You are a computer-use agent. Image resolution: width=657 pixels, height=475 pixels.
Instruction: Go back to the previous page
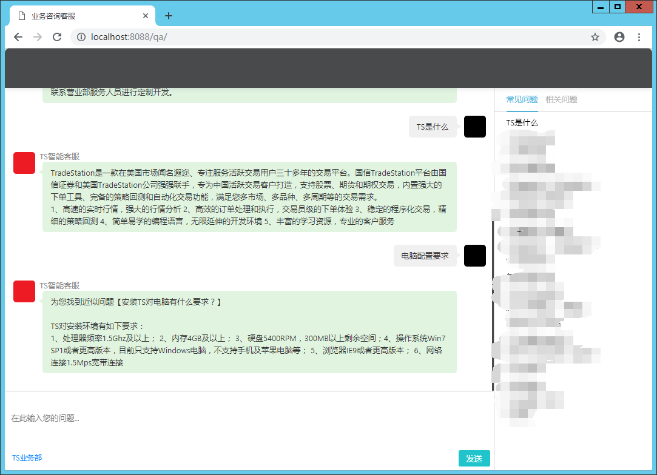pyautogui.click(x=18, y=37)
